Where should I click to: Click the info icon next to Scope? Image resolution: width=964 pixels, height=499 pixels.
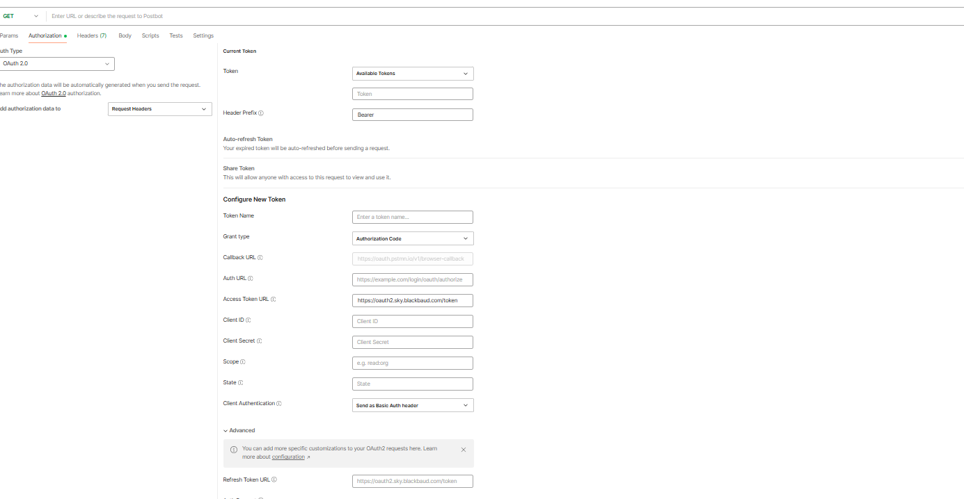243,362
